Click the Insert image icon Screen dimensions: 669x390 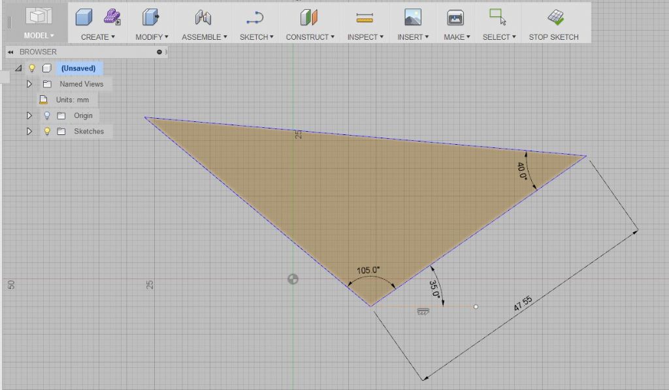[413, 18]
